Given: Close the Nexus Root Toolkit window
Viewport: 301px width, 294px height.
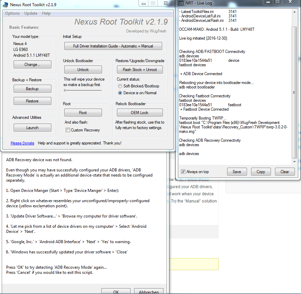Looking at the screenshot, I should [166, 3].
